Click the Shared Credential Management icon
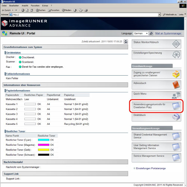The width and height of the screenshot is (187, 187). click(176, 136)
